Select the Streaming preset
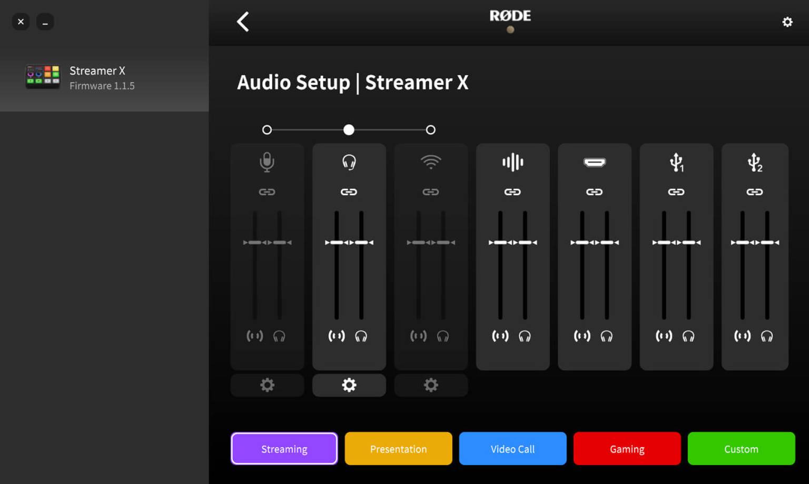 (284, 449)
